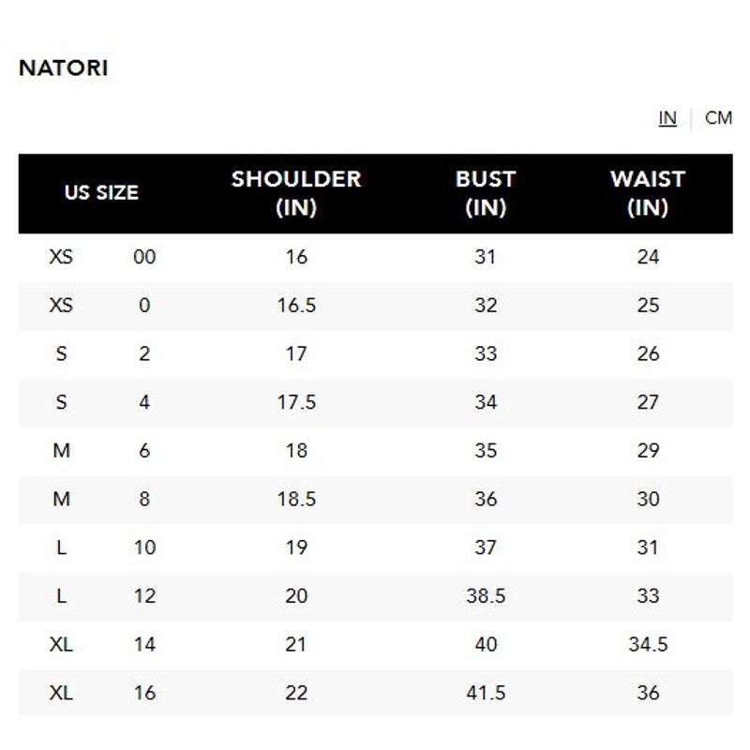Switch units to CM
Viewport: 750px width, 750px height.
718,118
